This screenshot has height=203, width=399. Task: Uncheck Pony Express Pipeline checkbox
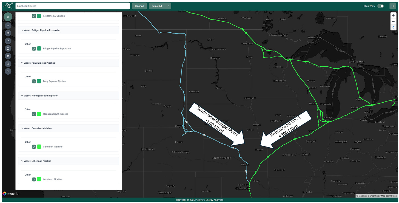34,81
